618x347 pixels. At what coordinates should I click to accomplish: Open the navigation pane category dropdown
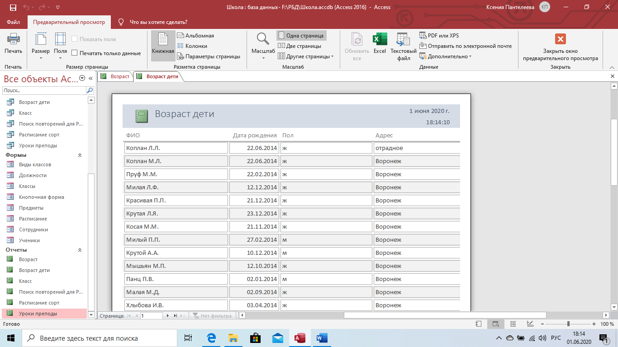tap(82, 78)
